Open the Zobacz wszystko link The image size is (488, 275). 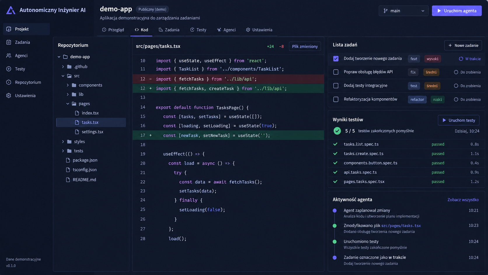tap(463, 200)
